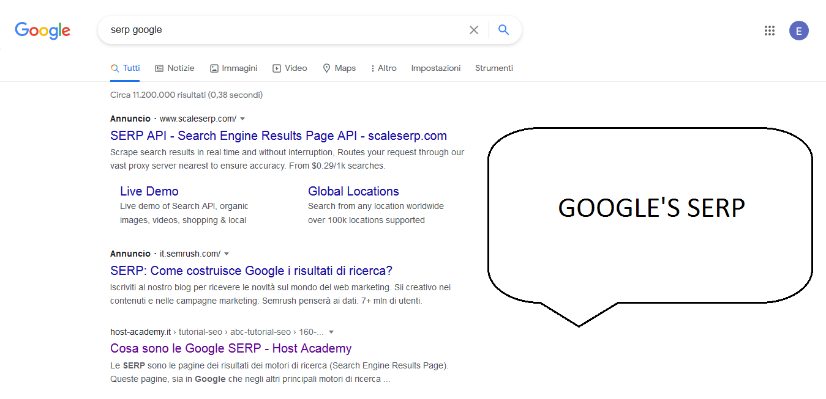Switch to the Video tab
Viewport: 826px width, 399px height.
coord(290,68)
